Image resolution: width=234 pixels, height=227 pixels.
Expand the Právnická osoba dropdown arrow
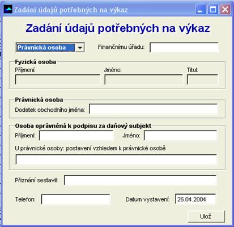point(80,48)
